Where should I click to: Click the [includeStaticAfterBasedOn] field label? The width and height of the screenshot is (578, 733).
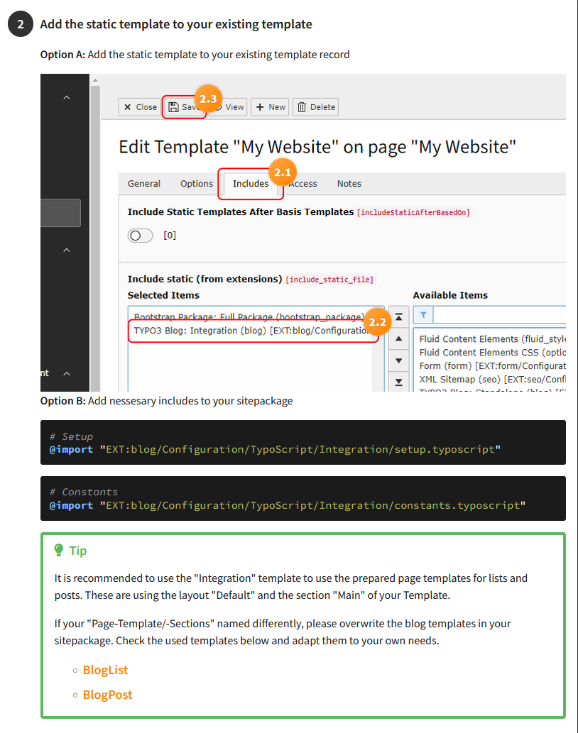(x=413, y=213)
